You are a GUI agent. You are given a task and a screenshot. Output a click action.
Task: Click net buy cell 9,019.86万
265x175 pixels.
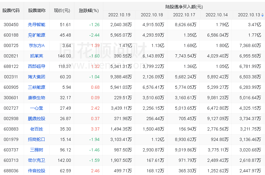pyautogui.click(x=186, y=150)
